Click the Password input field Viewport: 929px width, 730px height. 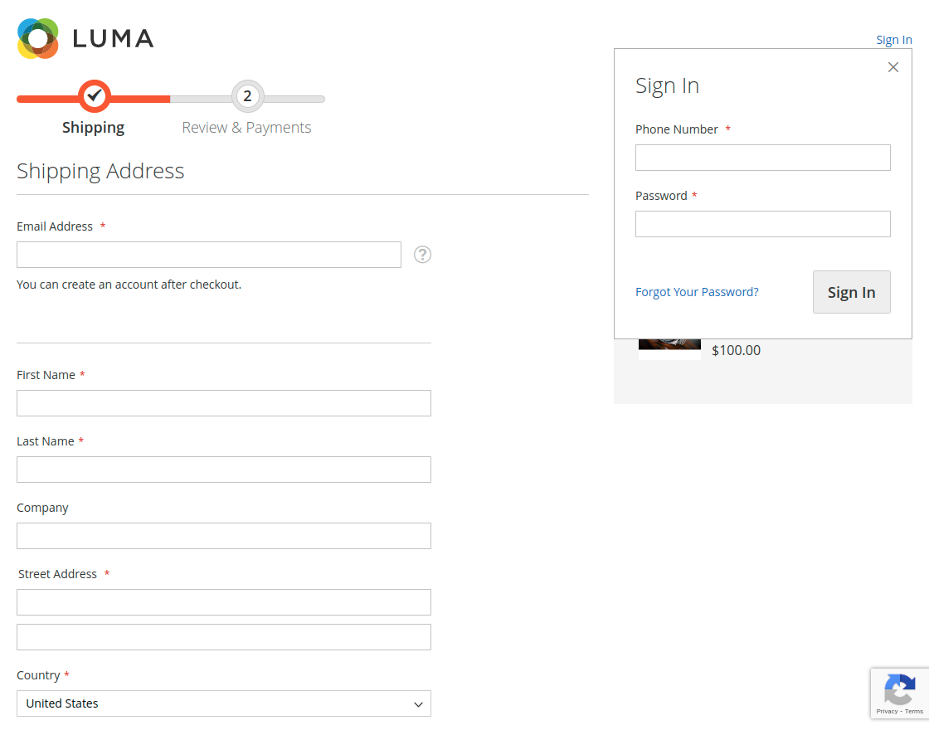[762, 223]
